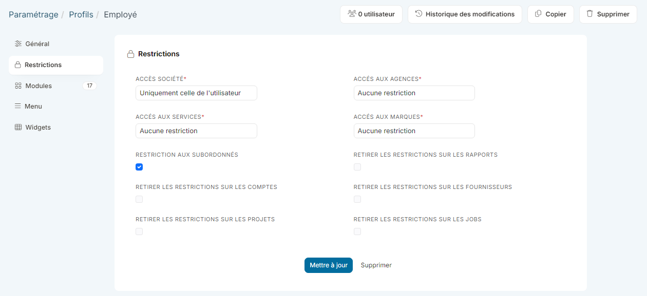Click the sliders icon next to Général
This screenshot has width=647, height=296.
coord(18,44)
